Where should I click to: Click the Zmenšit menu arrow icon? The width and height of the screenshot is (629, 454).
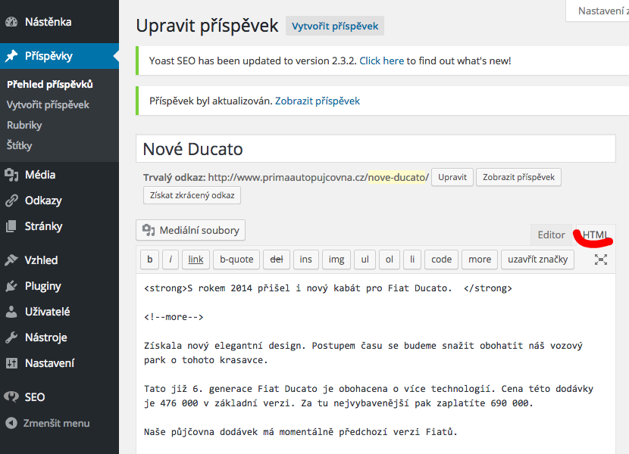click(x=11, y=423)
